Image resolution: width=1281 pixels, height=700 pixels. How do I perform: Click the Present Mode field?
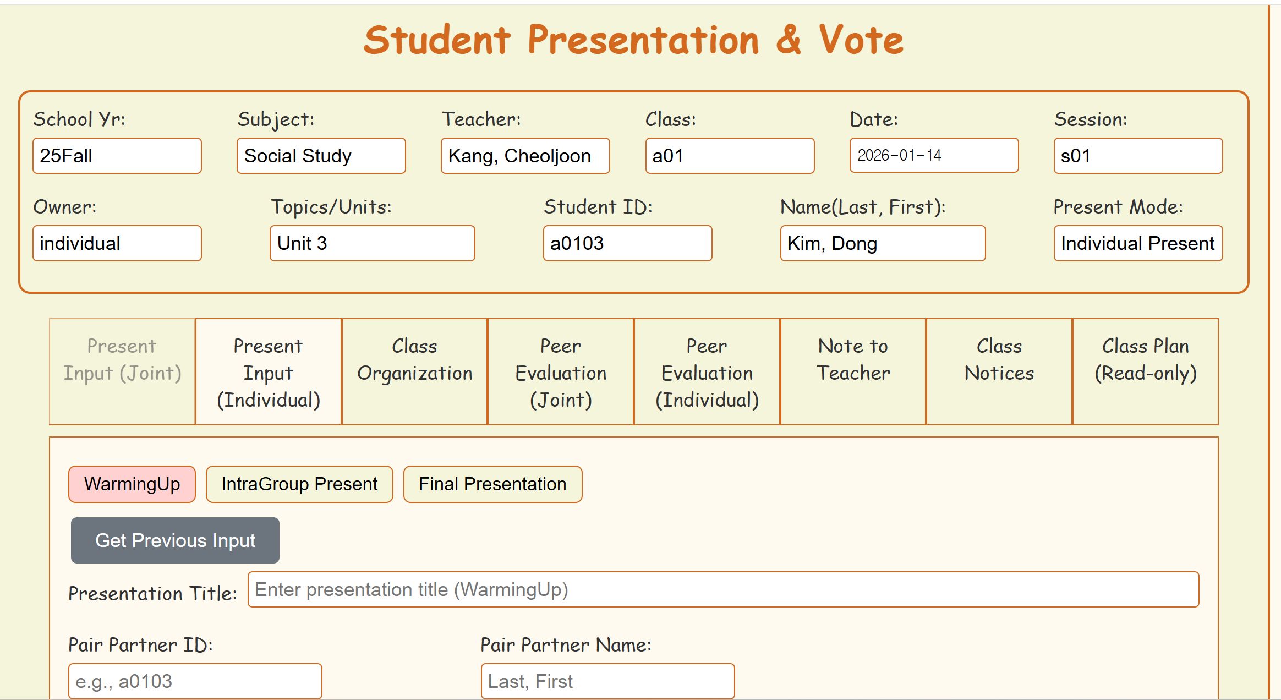coord(1138,243)
